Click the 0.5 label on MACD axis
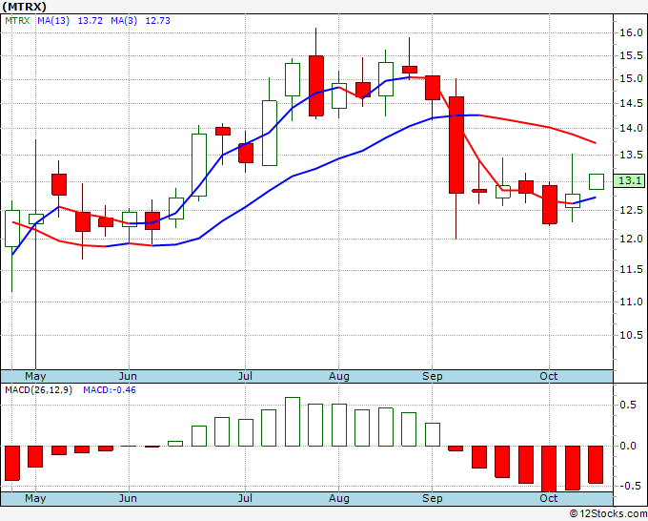 [628, 405]
